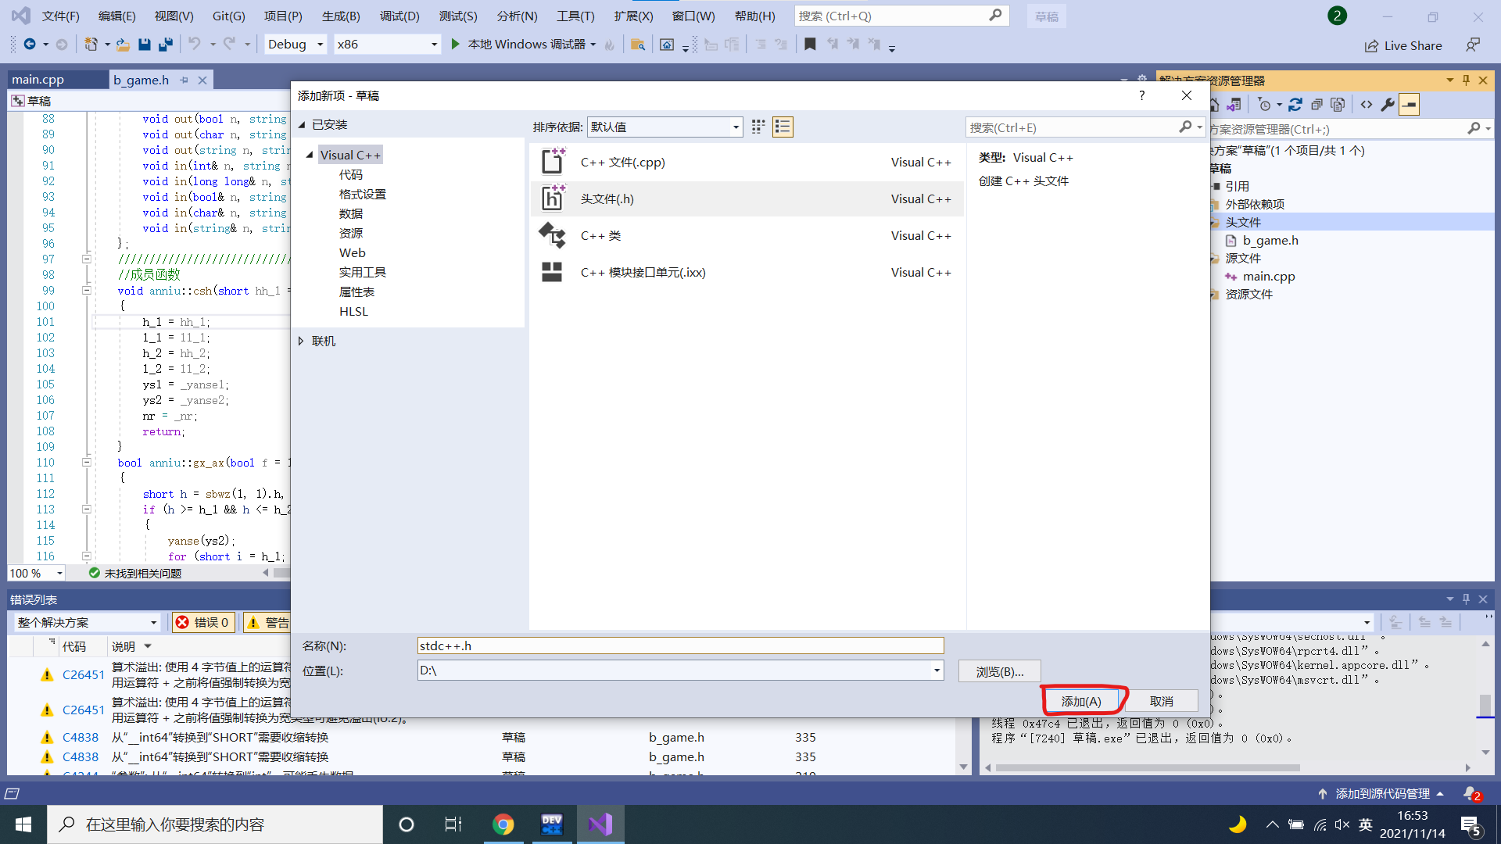The width and height of the screenshot is (1501, 844).
Task: Pin the b_game.h editor tab
Action: coord(184,79)
